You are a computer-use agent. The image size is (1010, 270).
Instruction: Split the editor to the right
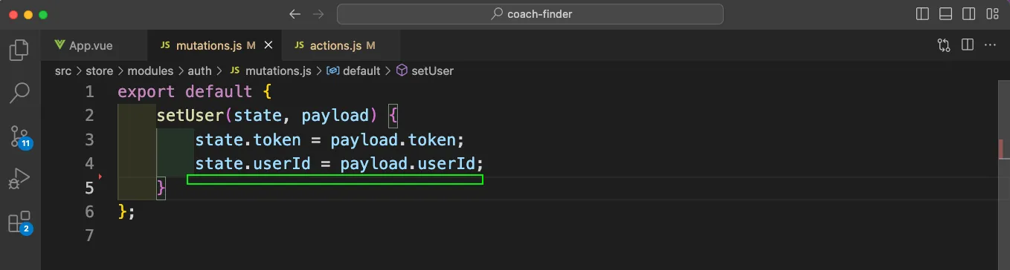click(x=968, y=45)
